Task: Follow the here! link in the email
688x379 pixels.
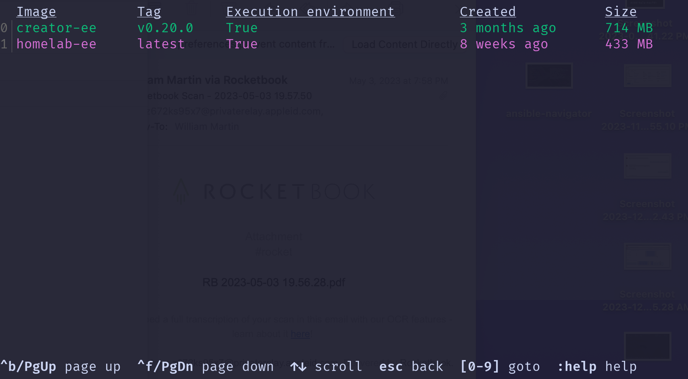Action: point(300,333)
